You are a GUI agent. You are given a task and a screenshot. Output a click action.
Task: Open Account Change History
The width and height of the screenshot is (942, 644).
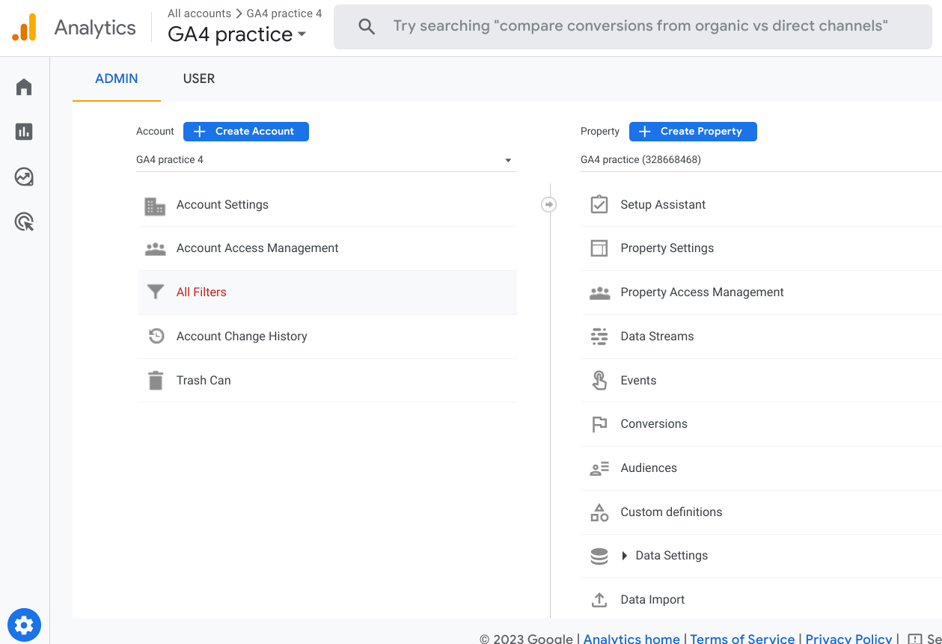click(x=242, y=337)
